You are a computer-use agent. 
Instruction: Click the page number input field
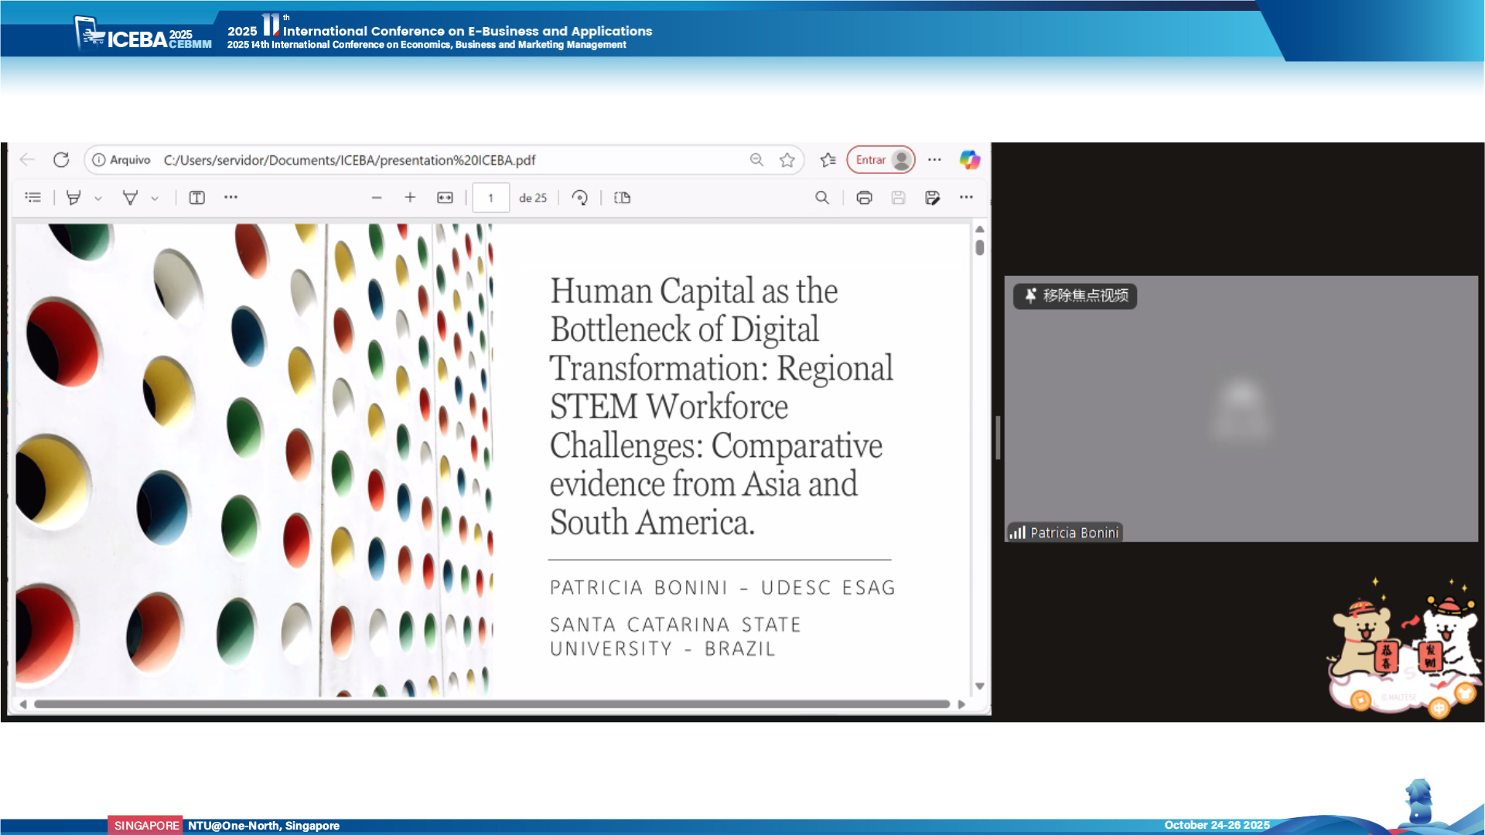(x=490, y=198)
